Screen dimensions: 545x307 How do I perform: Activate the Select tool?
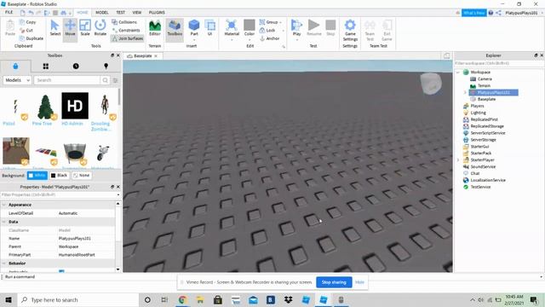[54, 27]
